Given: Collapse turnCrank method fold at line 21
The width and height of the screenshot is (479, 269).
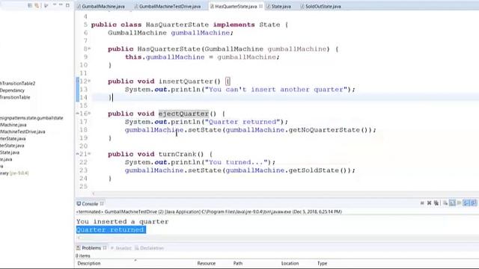Looking at the screenshot, I should point(90,154).
